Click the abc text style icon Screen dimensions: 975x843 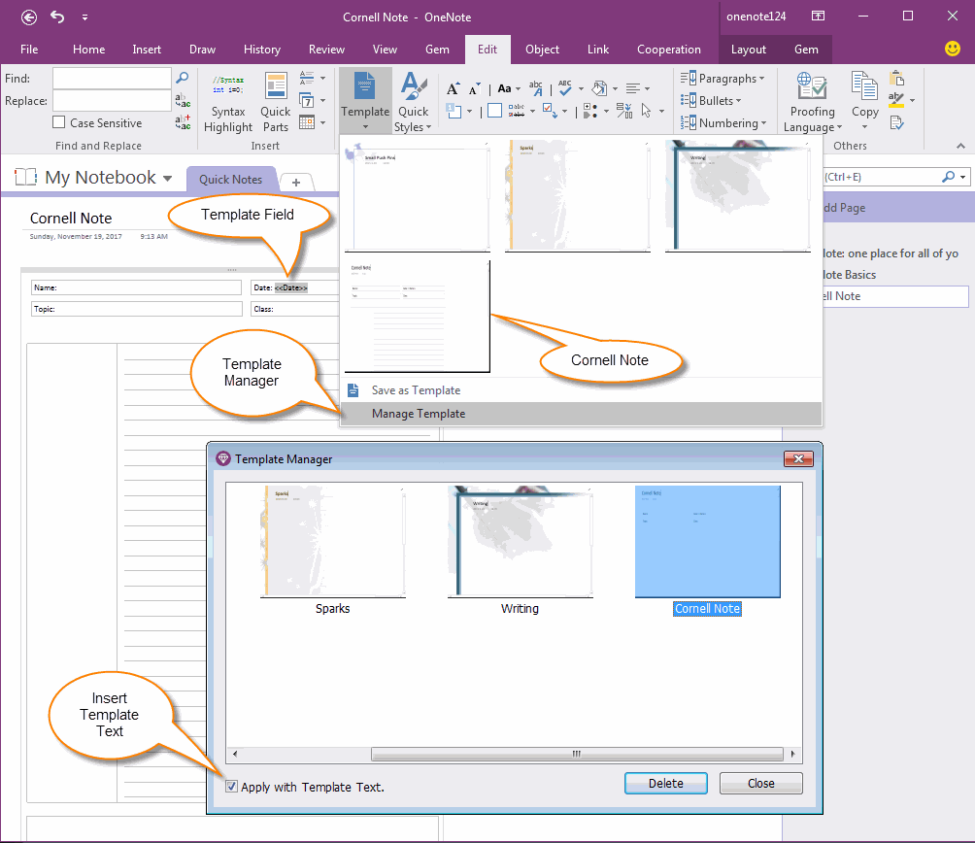pyautogui.click(x=536, y=88)
